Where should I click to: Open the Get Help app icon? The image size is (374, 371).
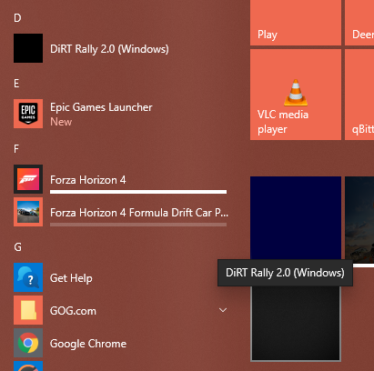28,277
